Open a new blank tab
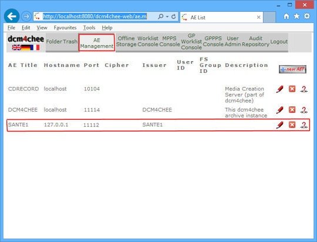Screen dimensions: 317x242 [x=269, y=18]
